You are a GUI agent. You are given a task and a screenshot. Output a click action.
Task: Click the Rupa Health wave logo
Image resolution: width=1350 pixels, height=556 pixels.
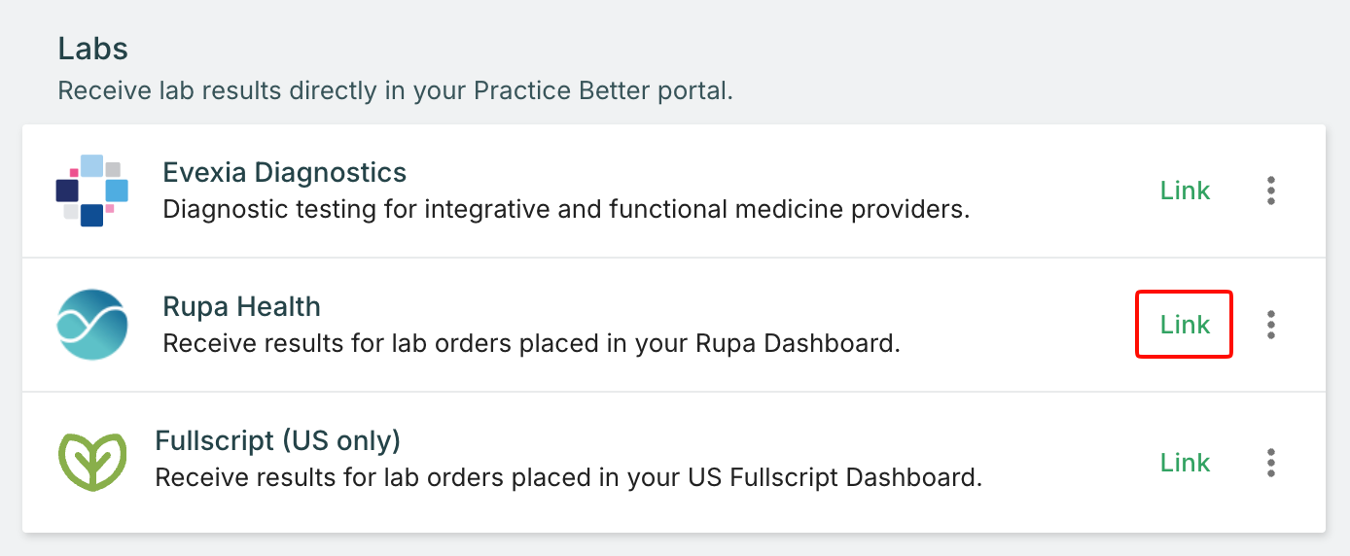tap(92, 325)
